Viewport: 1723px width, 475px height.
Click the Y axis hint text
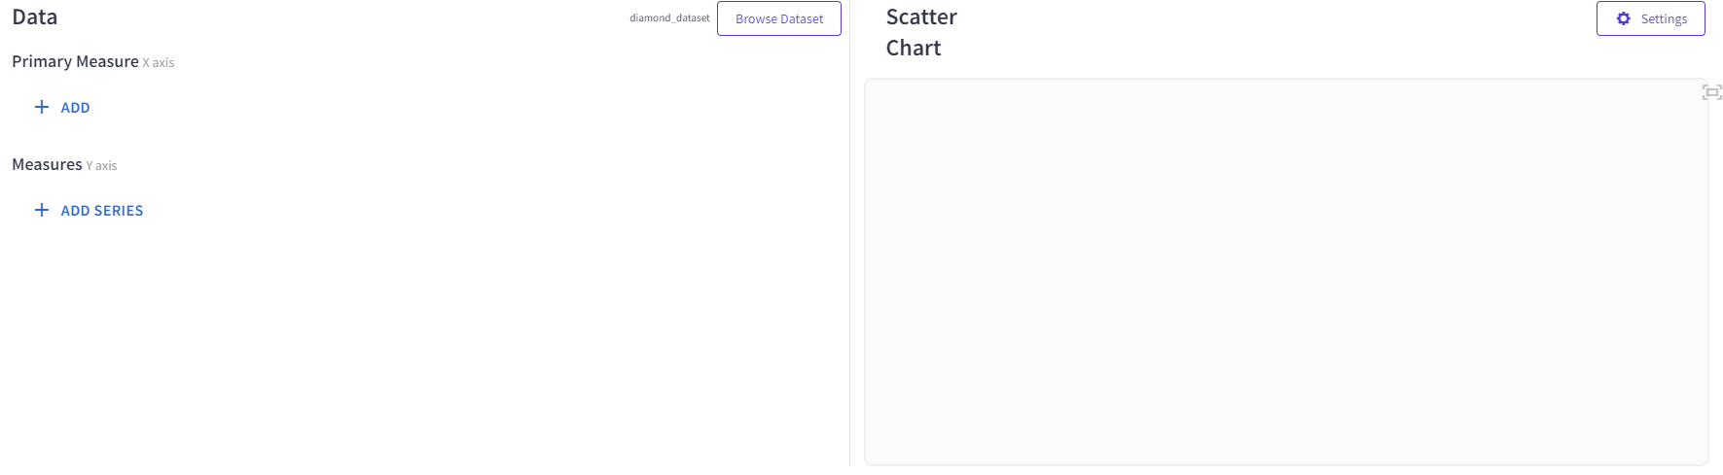coord(101,166)
